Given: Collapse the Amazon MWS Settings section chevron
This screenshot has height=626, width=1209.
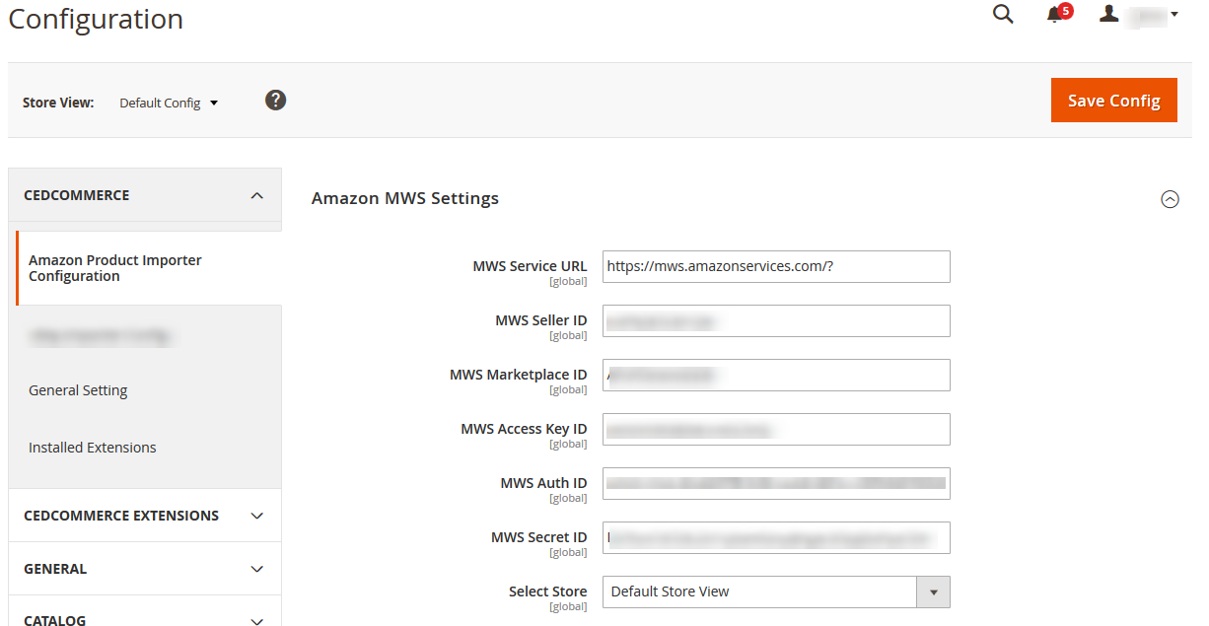Looking at the screenshot, I should point(1171,199).
